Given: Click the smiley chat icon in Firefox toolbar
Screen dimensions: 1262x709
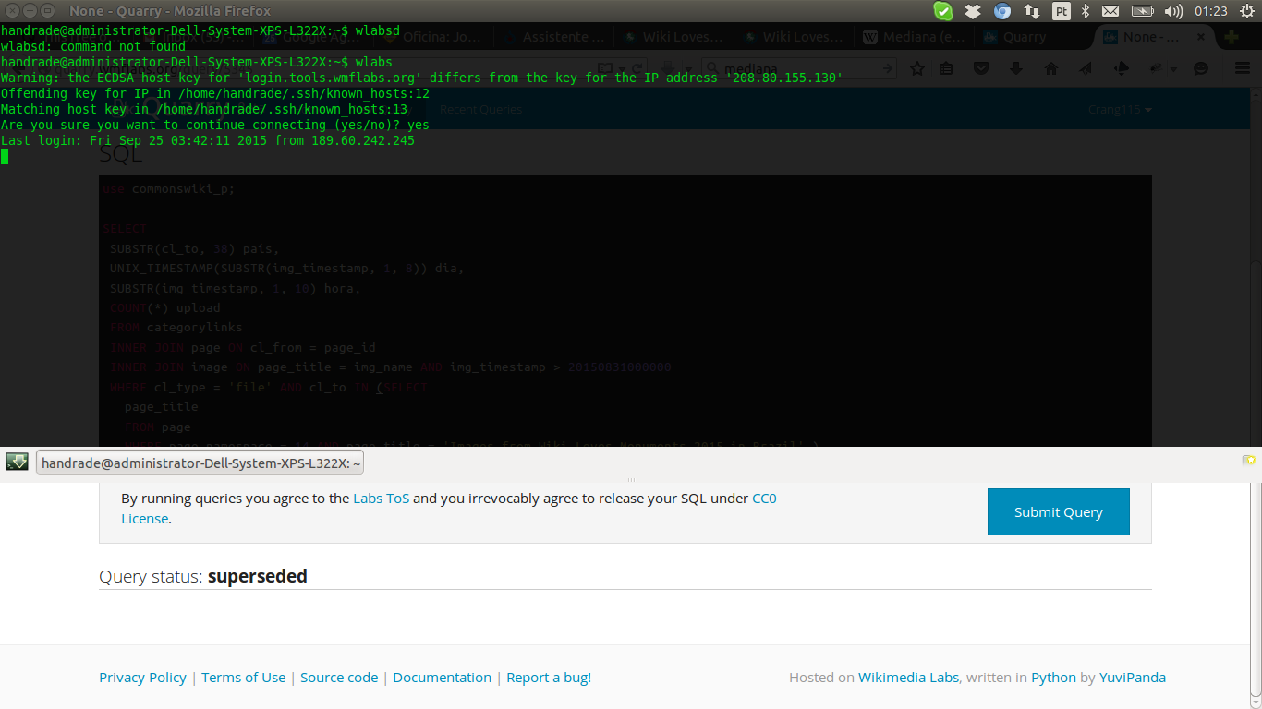Looking at the screenshot, I should click(1201, 68).
